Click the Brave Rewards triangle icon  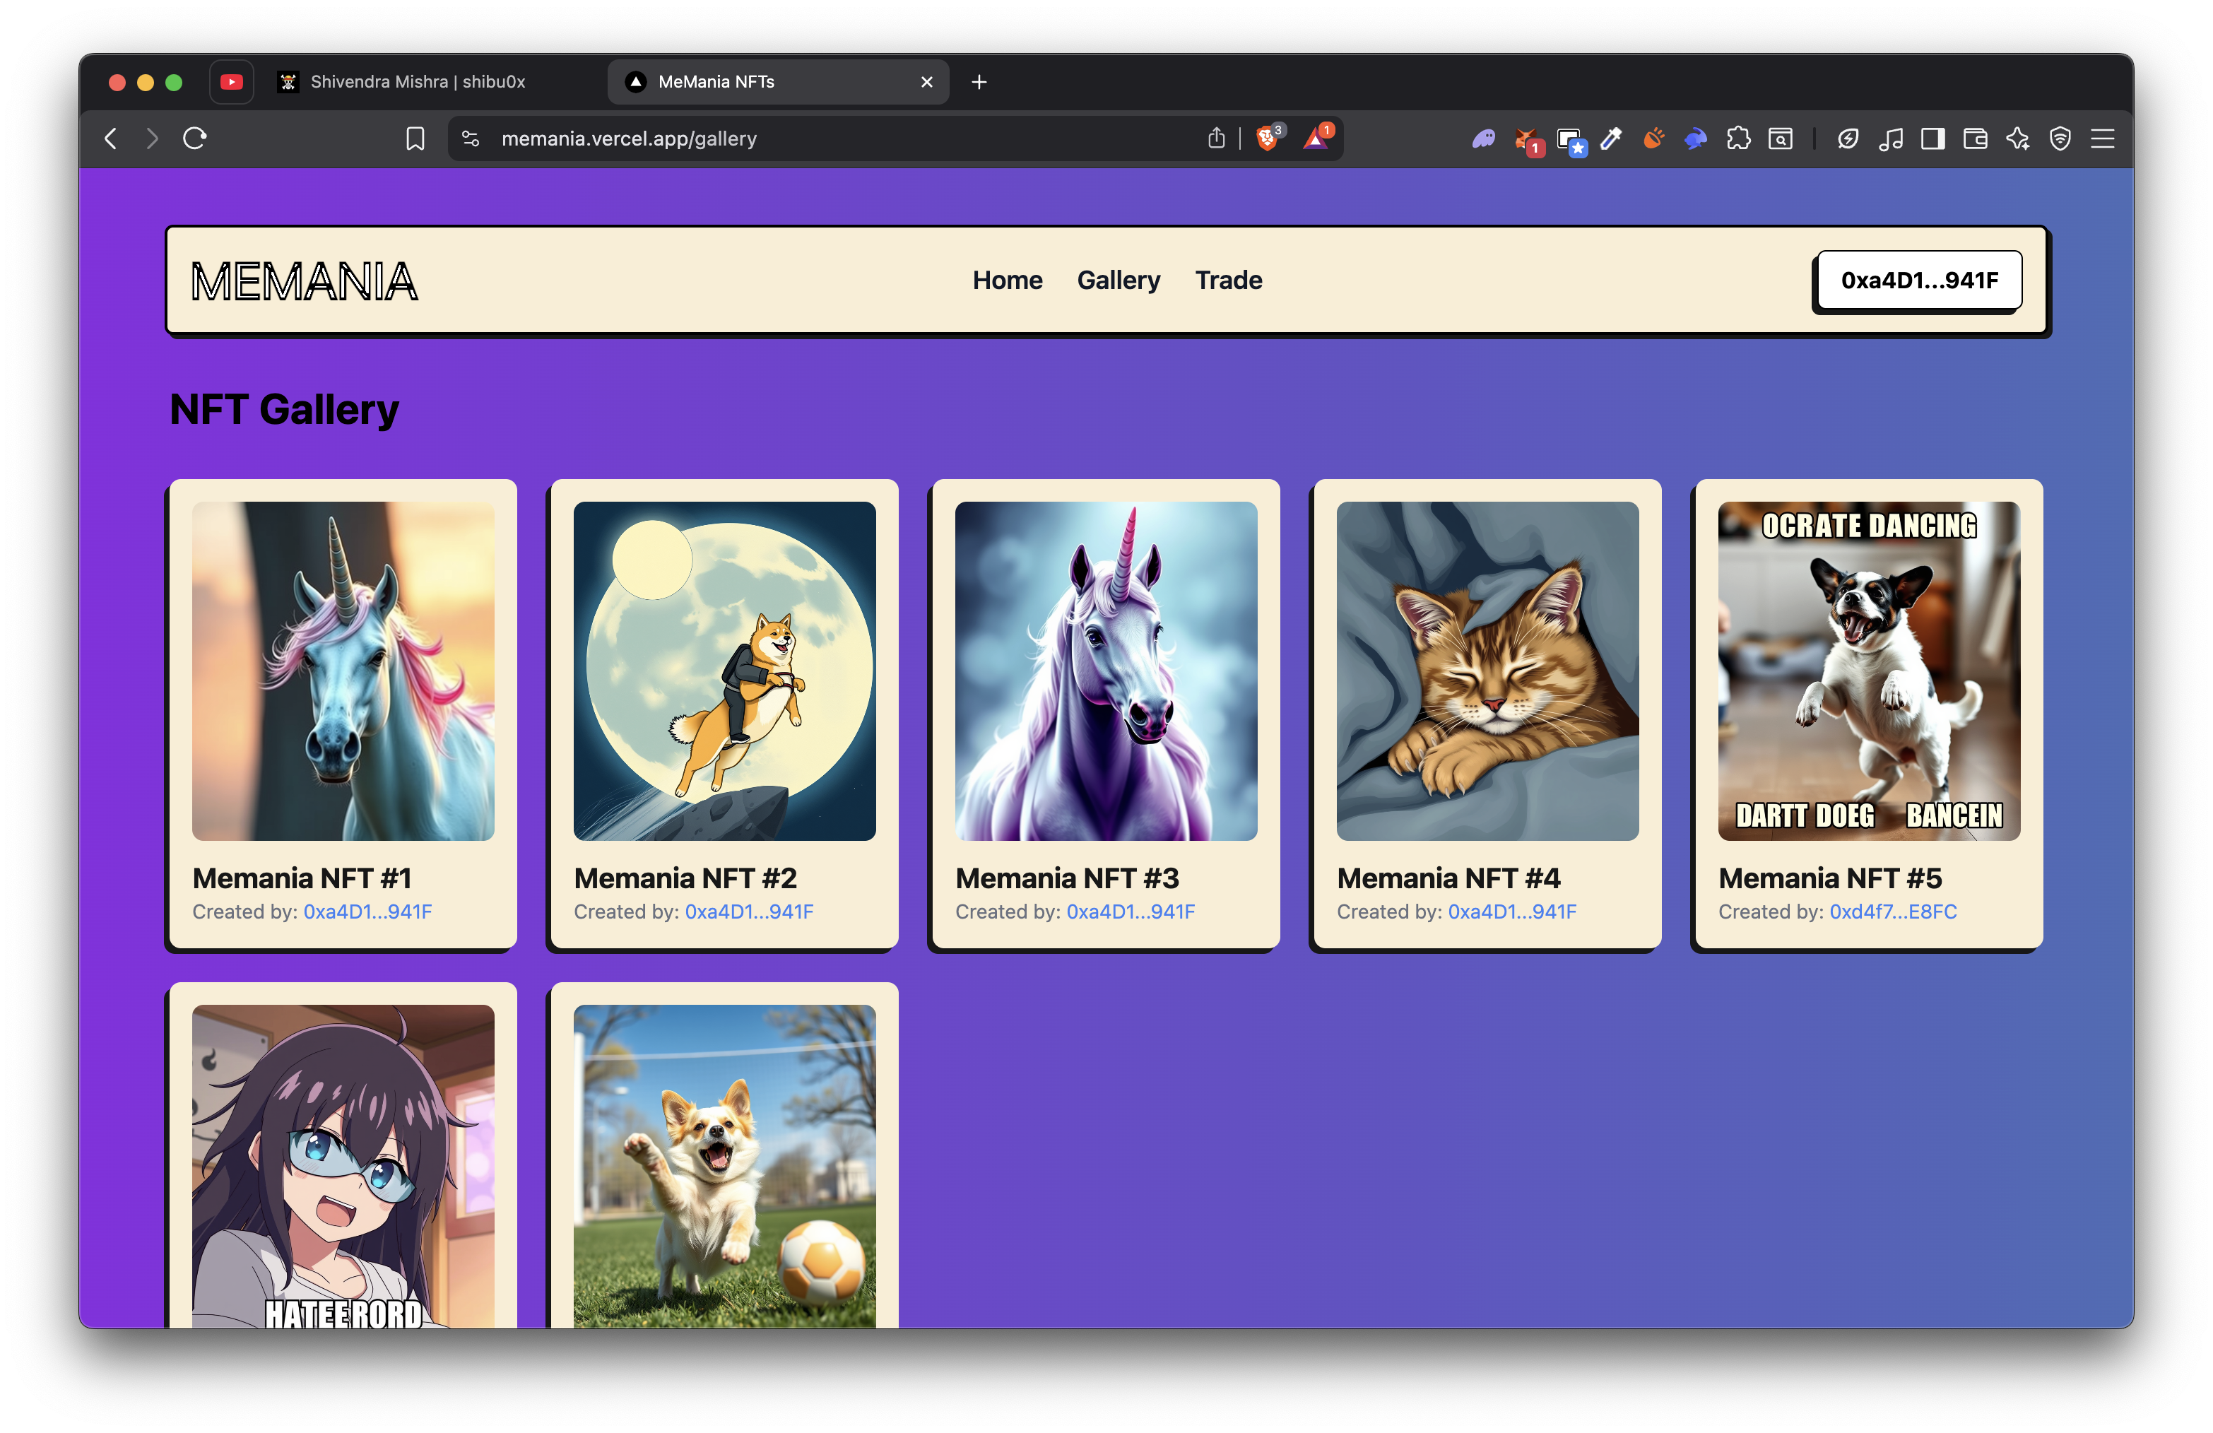tap(1315, 138)
